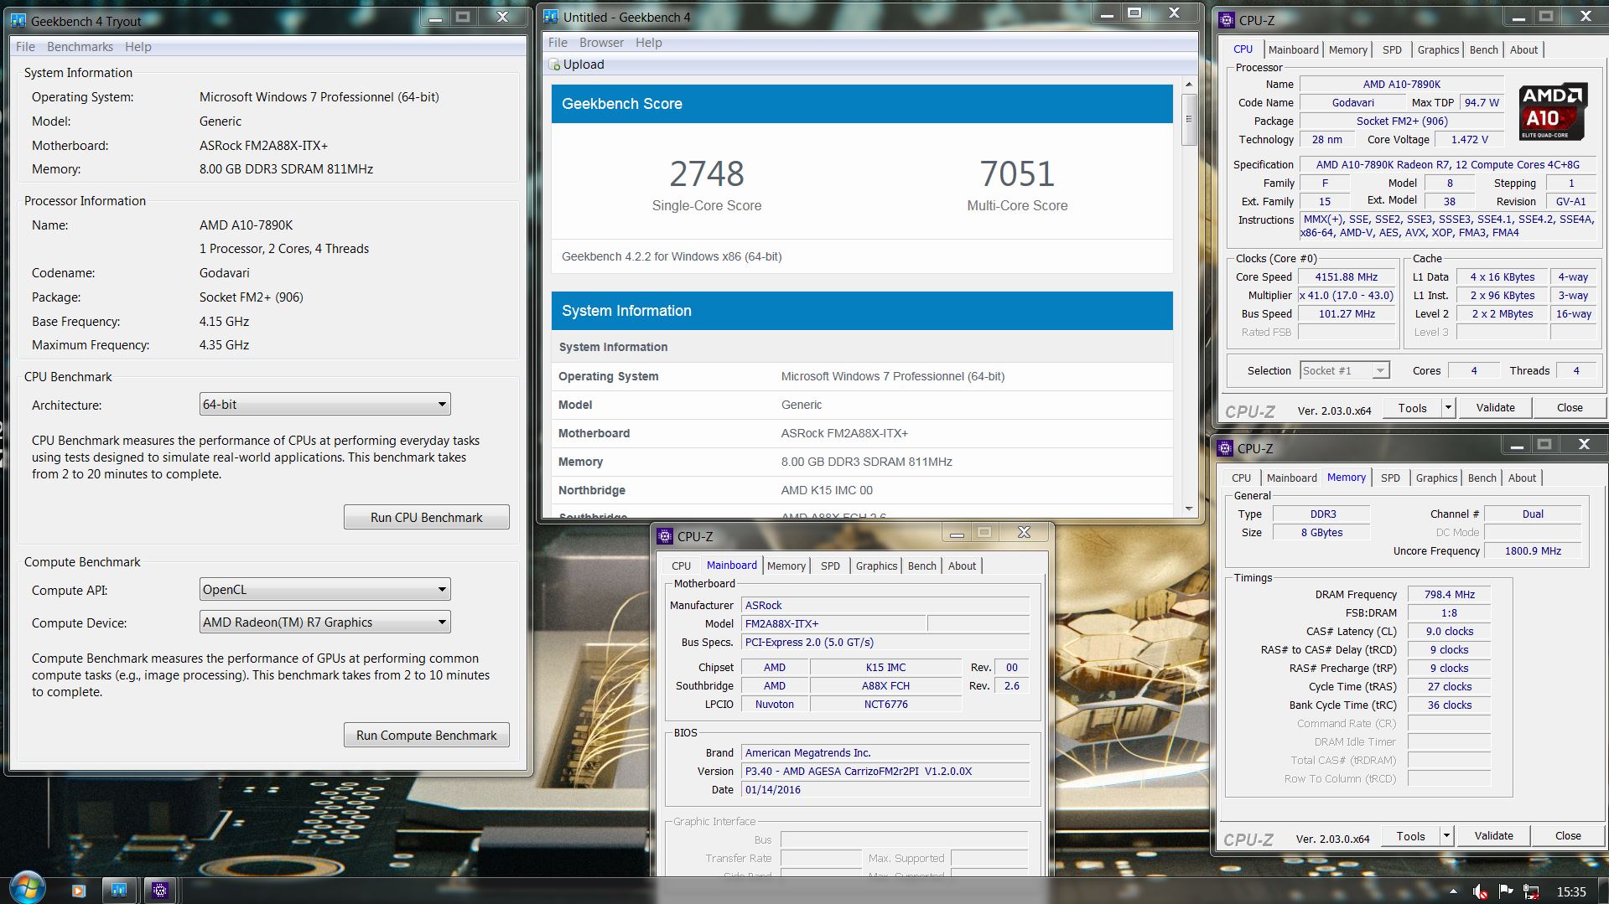Click the Geekbench results scrollbar up arrow
Image resolution: width=1609 pixels, height=904 pixels.
tap(1188, 85)
